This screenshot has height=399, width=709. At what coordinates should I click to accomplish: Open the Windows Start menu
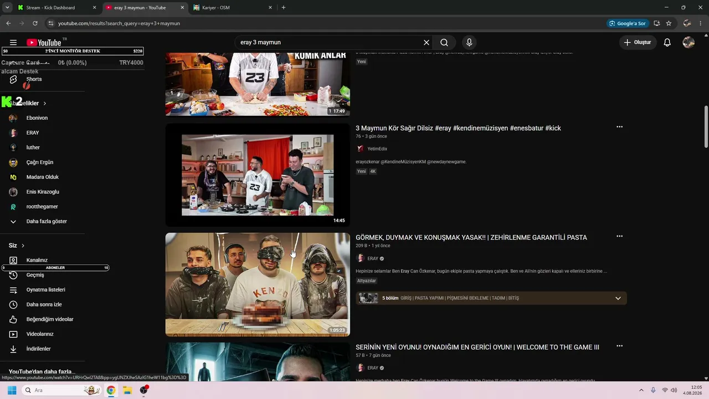(x=12, y=390)
